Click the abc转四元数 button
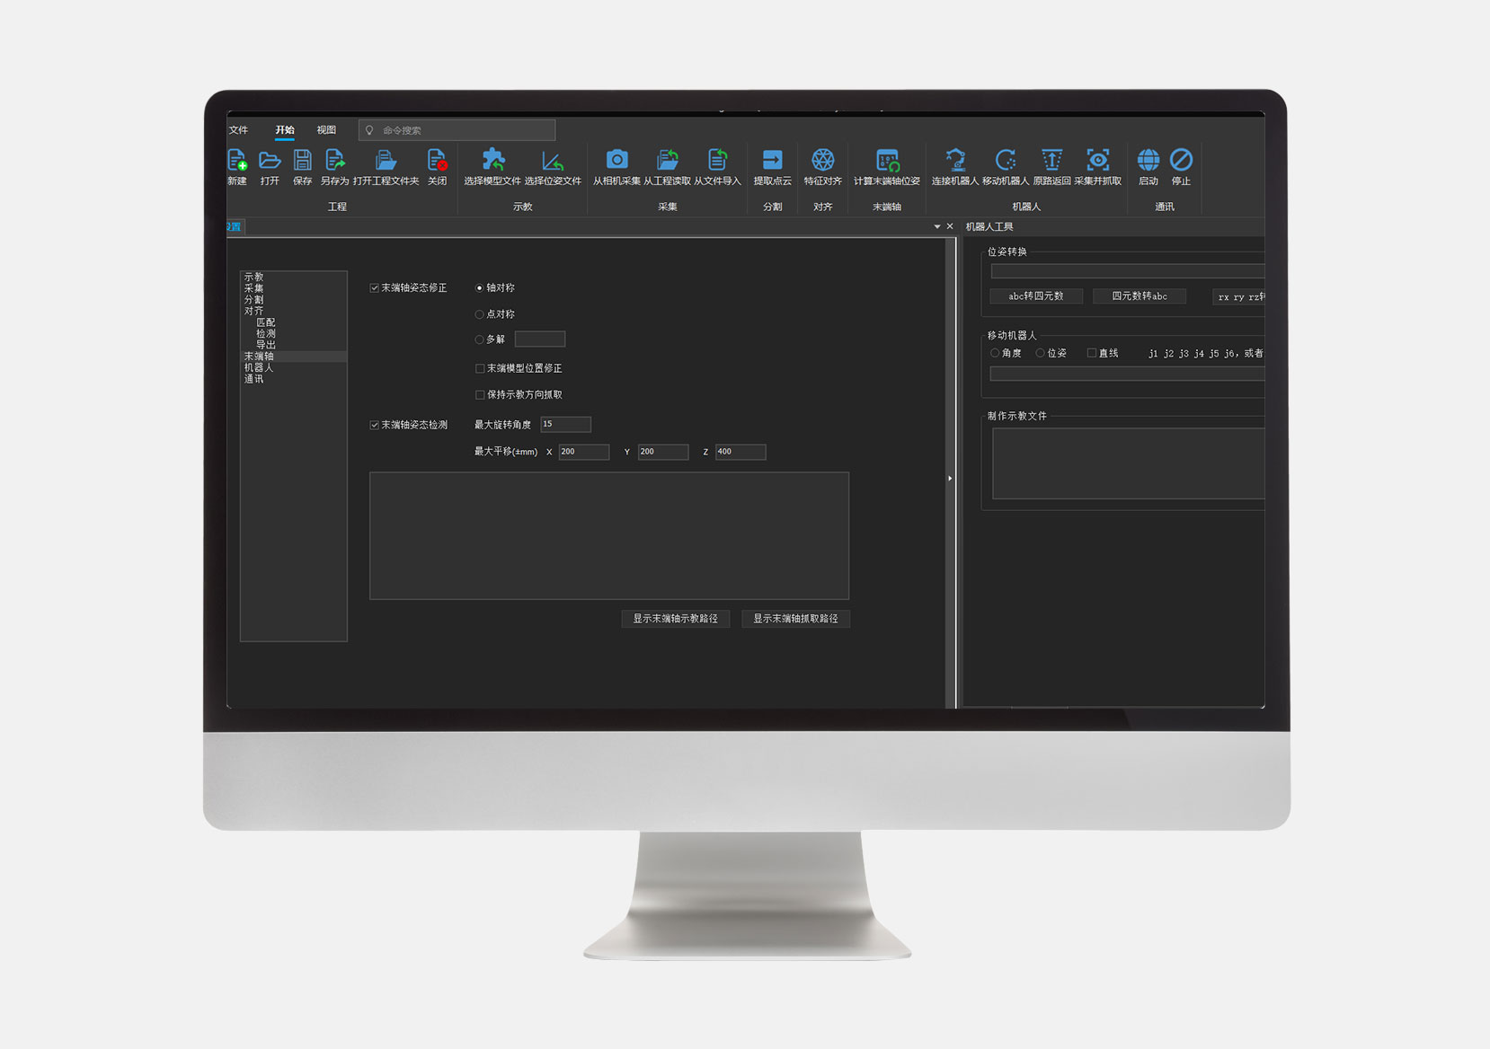 (x=1035, y=296)
